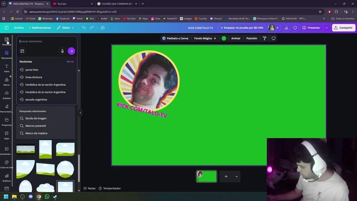Open WhatsApp from the taskbar
The width and height of the screenshot is (357, 201).
click(x=47, y=197)
